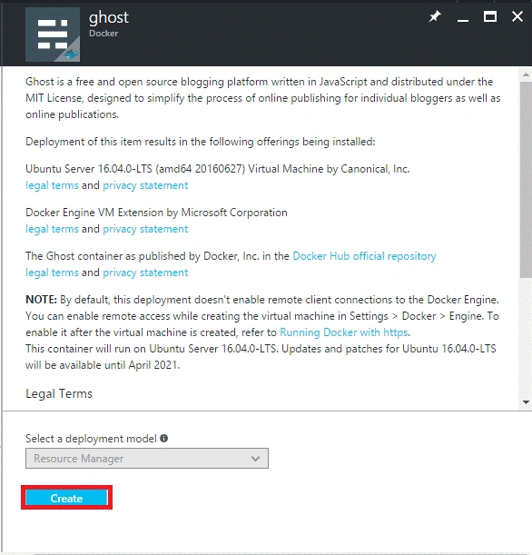
Task: Click the scrollbar down arrow
Action: click(x=526, y=402)
